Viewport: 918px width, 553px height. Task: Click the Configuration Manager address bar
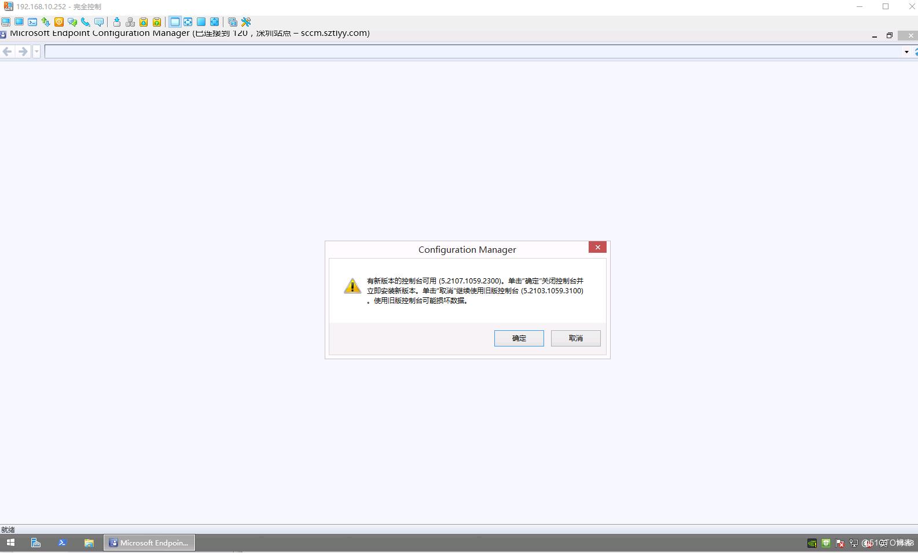(472, 51)
